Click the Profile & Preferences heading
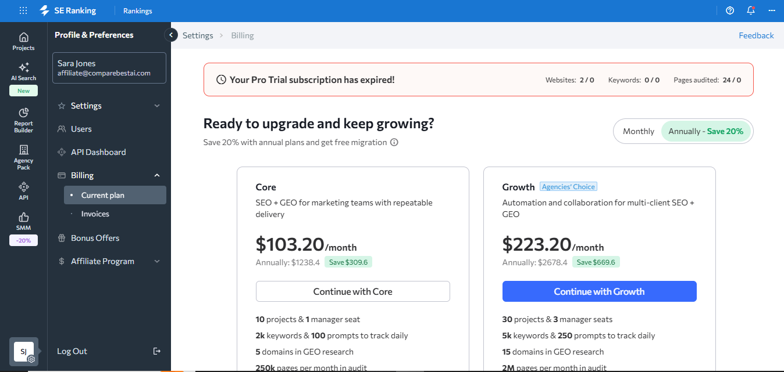The height and width of the screenshot is (372, 784). [x=94, y=35]
